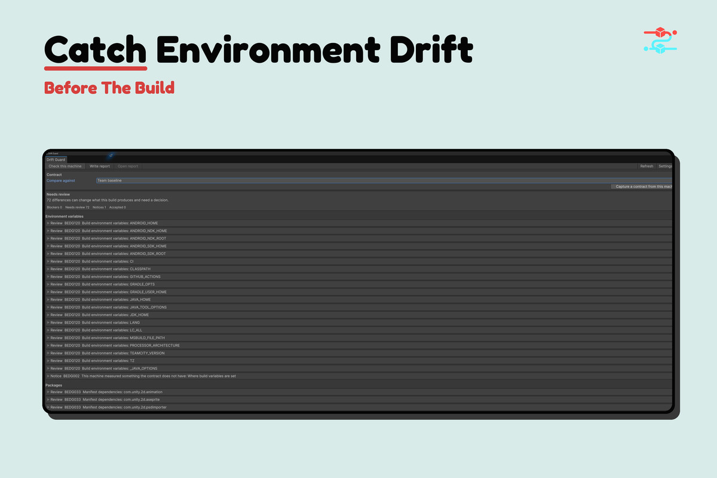Expand the MSBUILD_FILE_PATH review row
This screenshot has width=717, height=478.
[359, 338]
